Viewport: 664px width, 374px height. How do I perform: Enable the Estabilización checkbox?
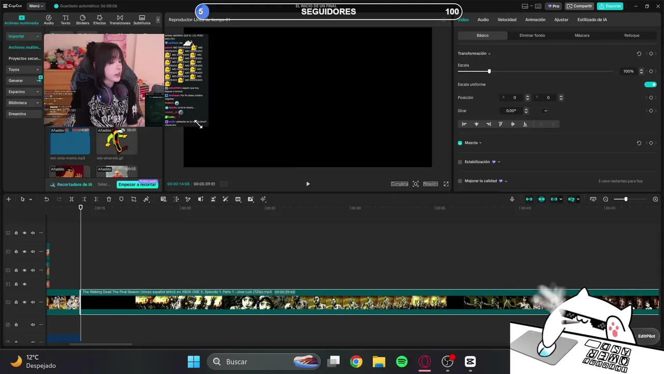(460, 162)
